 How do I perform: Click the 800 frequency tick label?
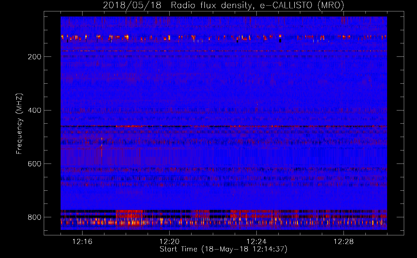(35, 217)
